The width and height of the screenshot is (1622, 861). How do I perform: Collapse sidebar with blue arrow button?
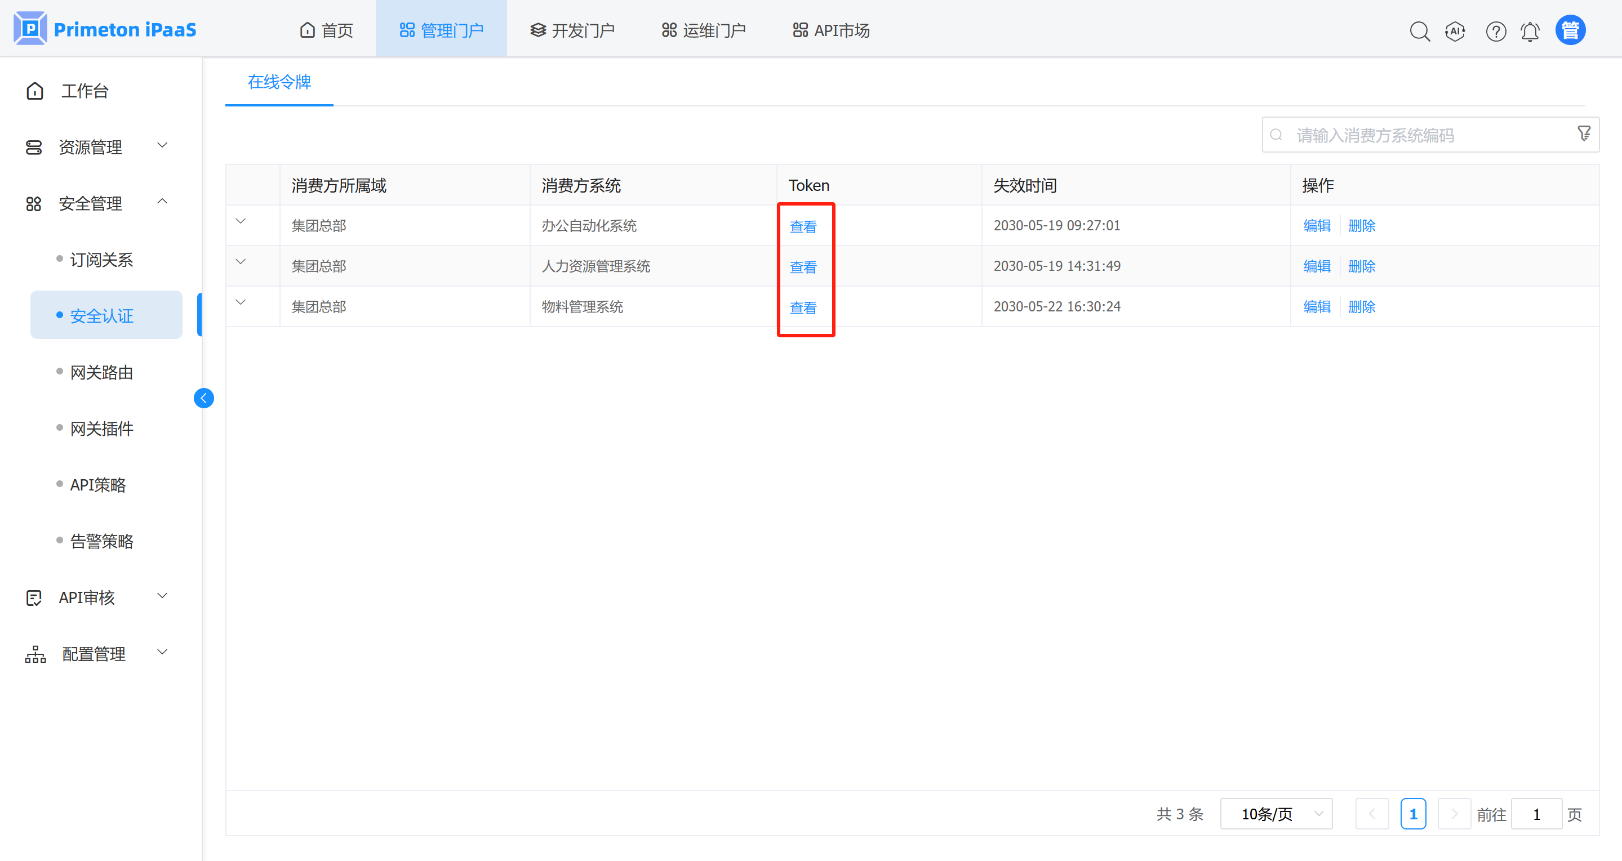tap(203, 398)
